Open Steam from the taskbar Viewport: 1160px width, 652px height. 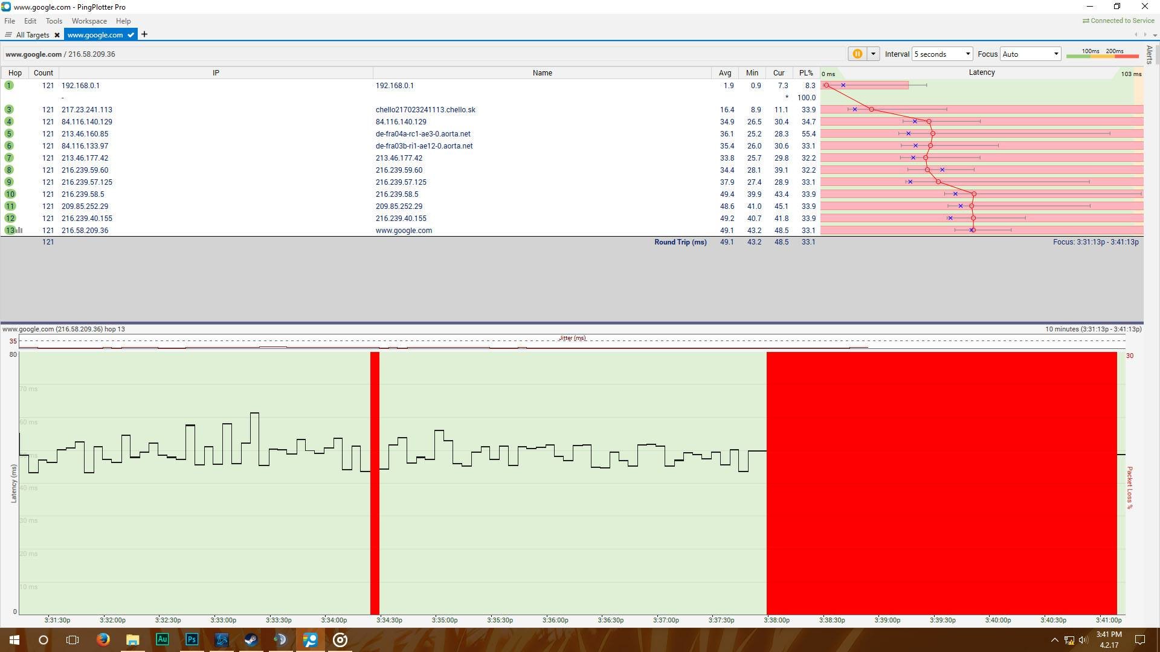(251, 639)
